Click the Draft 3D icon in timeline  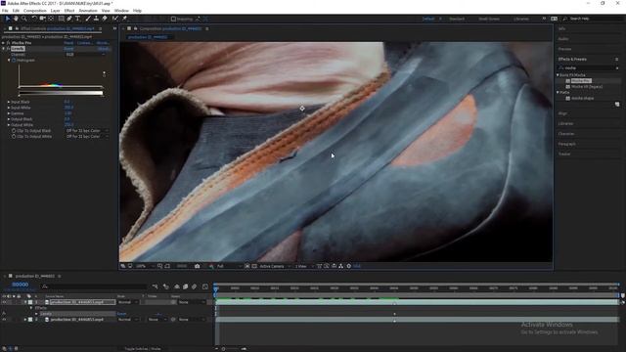click(166, 286)
